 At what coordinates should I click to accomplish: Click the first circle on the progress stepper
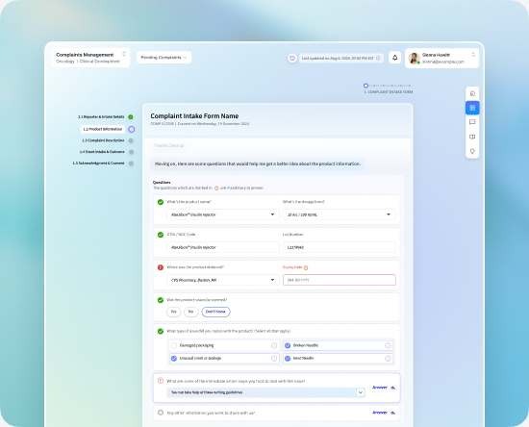pyautogui.click(x=365, y=86)
